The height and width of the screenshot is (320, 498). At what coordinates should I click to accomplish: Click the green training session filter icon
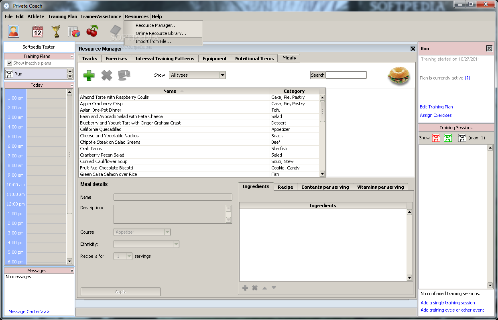tap(448, 138)
